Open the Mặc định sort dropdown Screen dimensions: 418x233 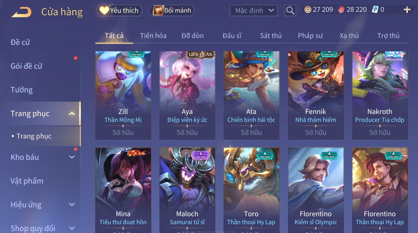(x=254, y=11)
